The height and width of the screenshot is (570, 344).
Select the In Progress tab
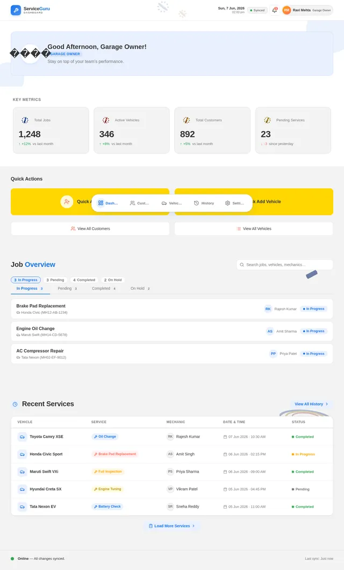point(30,288)
